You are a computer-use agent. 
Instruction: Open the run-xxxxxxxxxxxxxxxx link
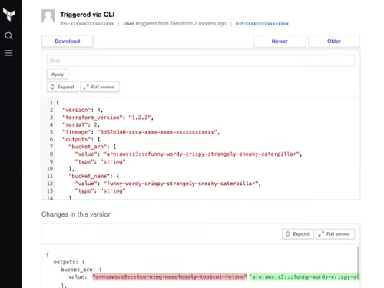point(262,24)
